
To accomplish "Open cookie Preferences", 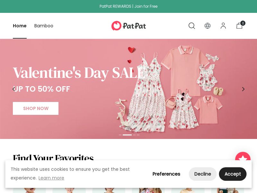I will [166, 174].
